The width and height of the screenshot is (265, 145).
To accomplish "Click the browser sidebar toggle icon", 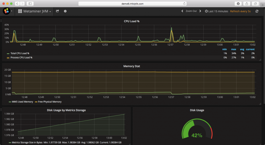I will coord(30,4).
